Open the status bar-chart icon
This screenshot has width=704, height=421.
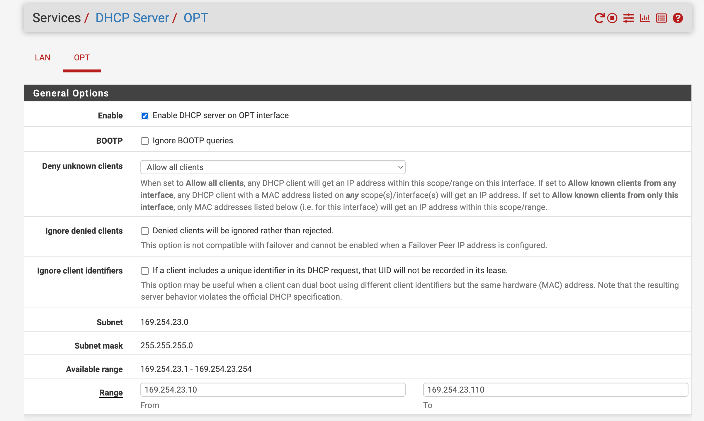(645, 18)
